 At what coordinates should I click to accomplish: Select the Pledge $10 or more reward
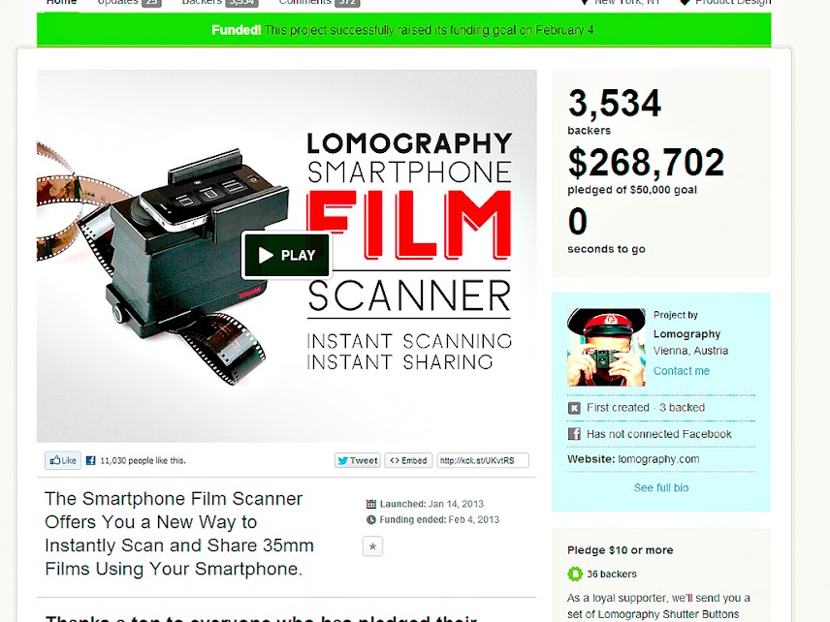(620, 550)
